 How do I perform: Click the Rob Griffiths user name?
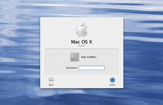coord(89,57)
